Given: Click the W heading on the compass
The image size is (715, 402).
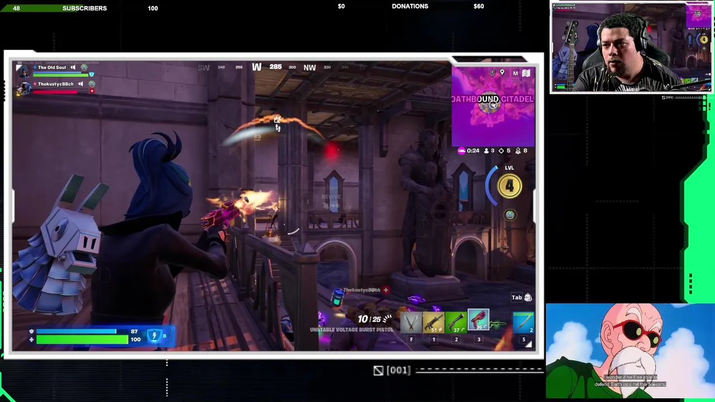Looking at the screenshot, I should [256, 67].
